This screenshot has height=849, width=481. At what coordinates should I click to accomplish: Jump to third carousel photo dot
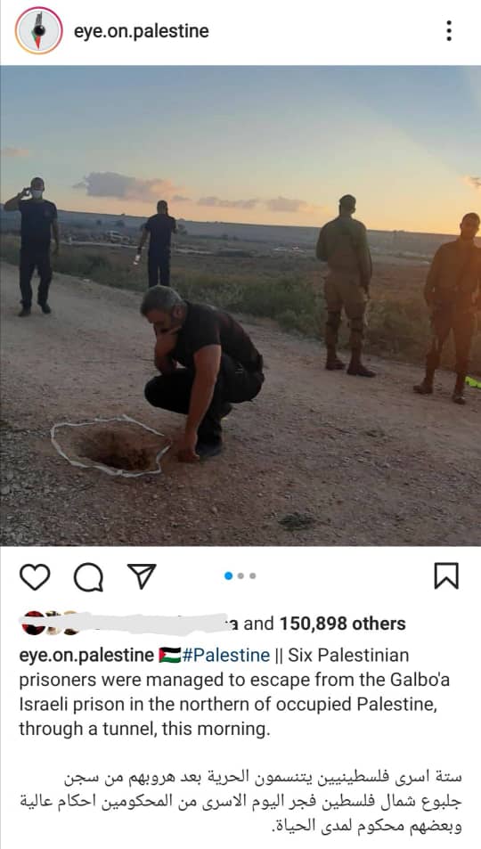click(253, 576)
